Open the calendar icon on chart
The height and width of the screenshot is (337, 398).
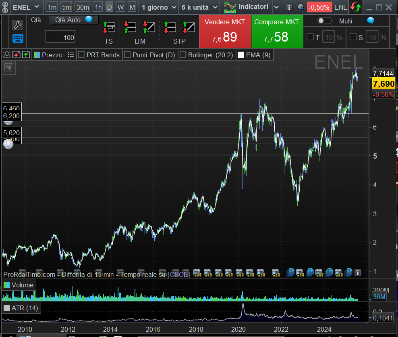tap(8, 67)
